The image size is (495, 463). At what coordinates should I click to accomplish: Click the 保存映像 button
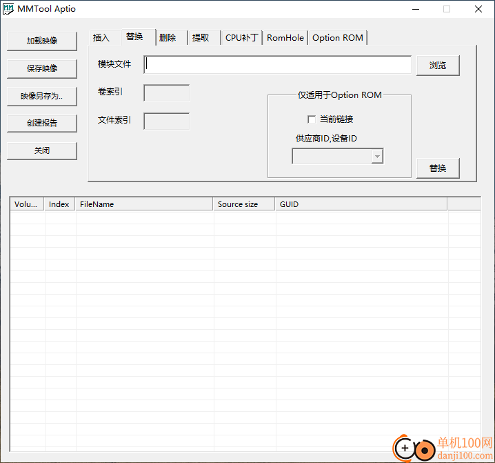pyautogui.click(x=42, y=68)
